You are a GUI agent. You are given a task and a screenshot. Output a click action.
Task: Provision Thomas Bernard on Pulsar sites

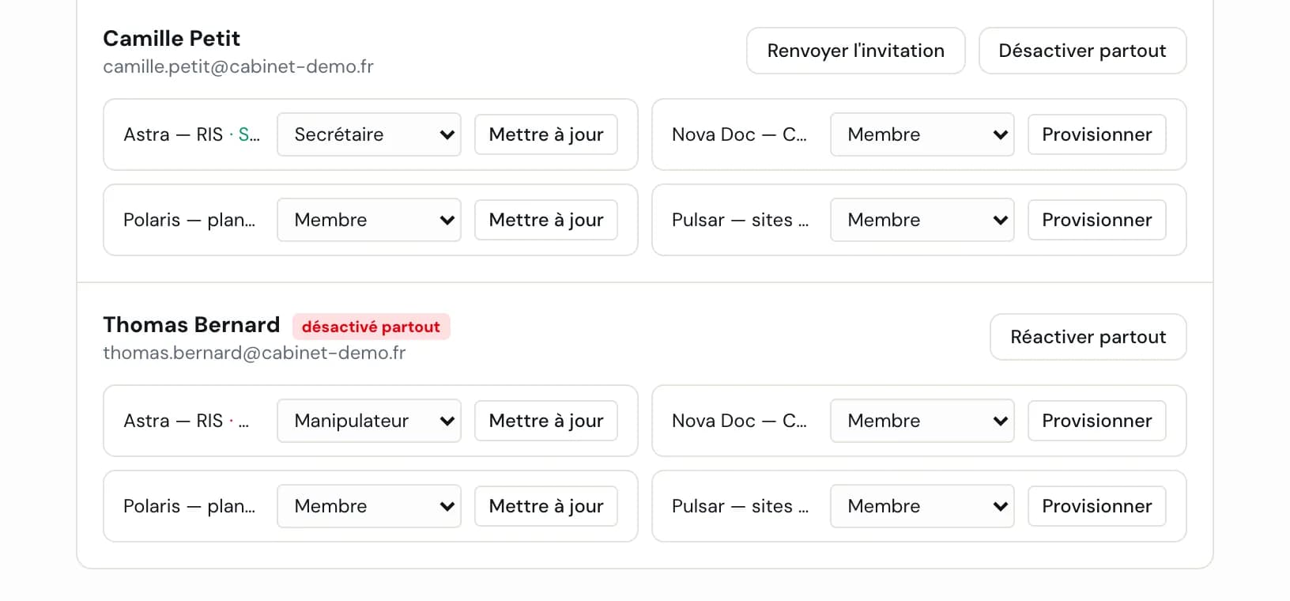point(1097,506)
